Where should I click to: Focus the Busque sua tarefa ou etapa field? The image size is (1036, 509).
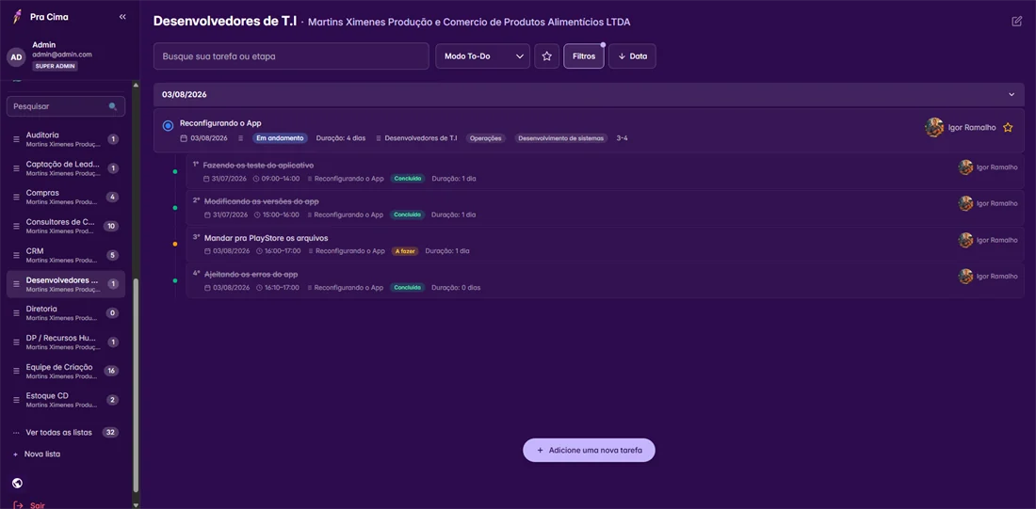coord(291,56)
